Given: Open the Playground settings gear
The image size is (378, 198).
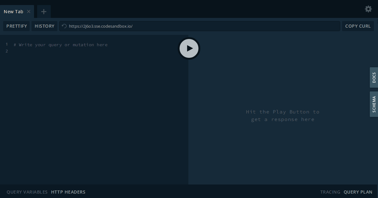Looking at the screenshot, I should click(x=368, y=9).
